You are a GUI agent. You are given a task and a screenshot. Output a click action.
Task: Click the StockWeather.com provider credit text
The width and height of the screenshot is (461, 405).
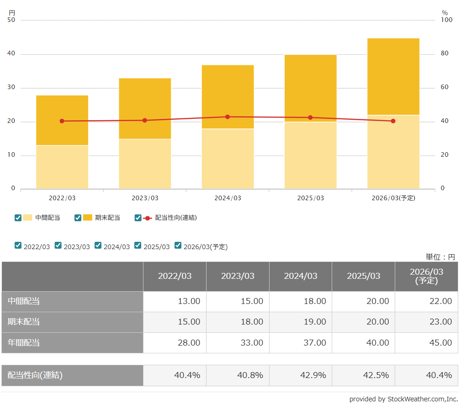[x=403, y=399]
